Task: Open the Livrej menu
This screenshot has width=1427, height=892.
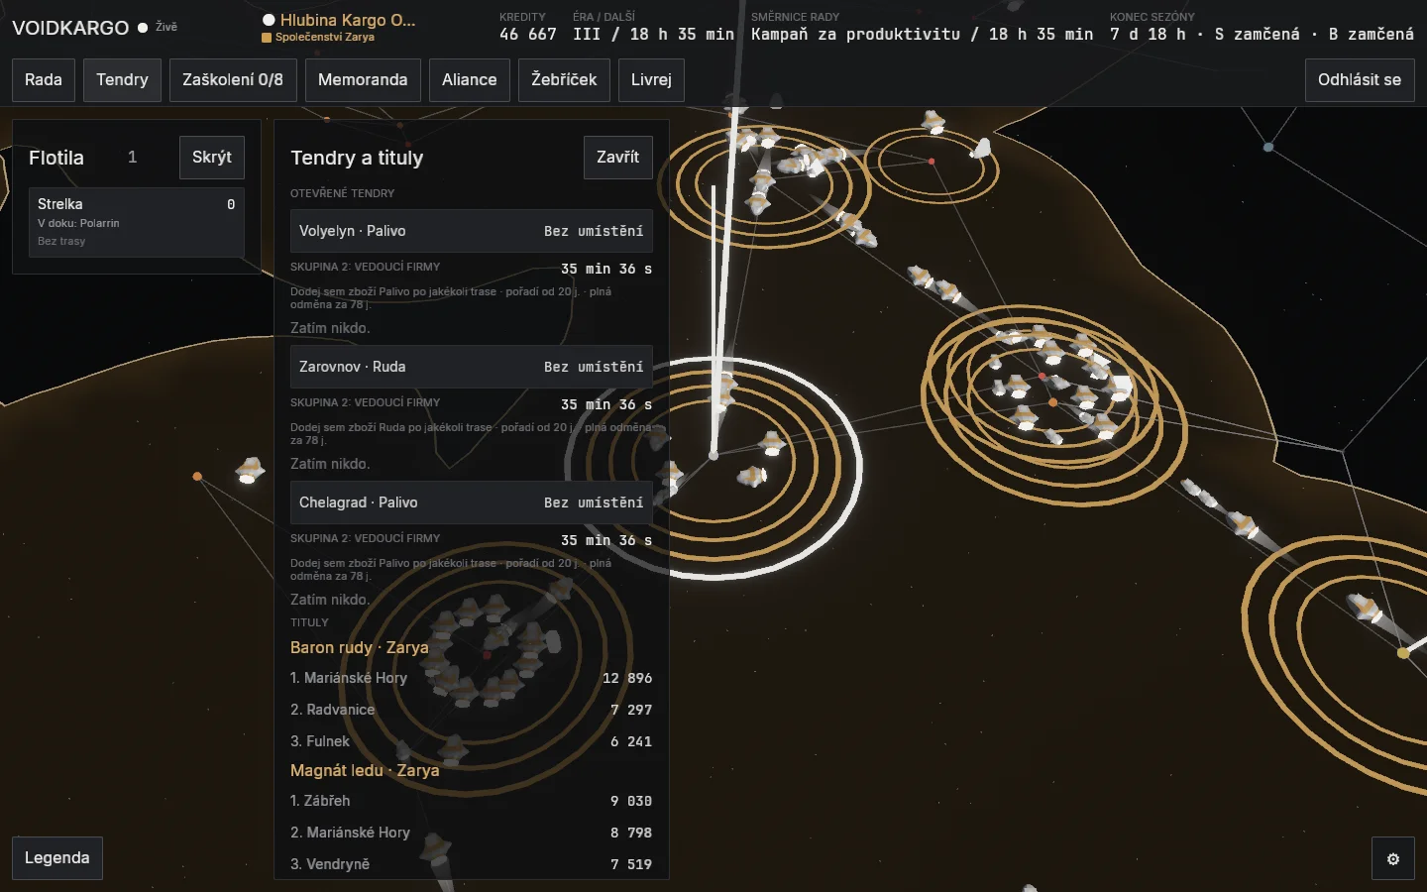Action: pos(651,80)
